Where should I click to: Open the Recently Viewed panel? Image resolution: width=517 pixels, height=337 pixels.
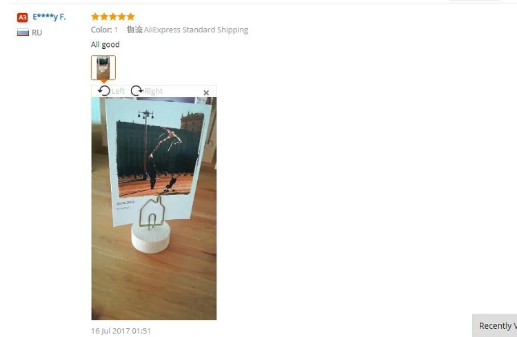point(494,325)
